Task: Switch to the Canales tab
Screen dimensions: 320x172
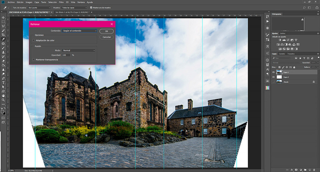Action: tap(282, 54)
